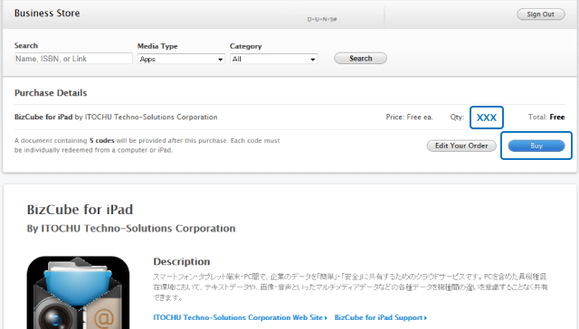
Task: Click the 'BizCube for iPad by ITOCHU' purchase line
Action: click(116, 117)
